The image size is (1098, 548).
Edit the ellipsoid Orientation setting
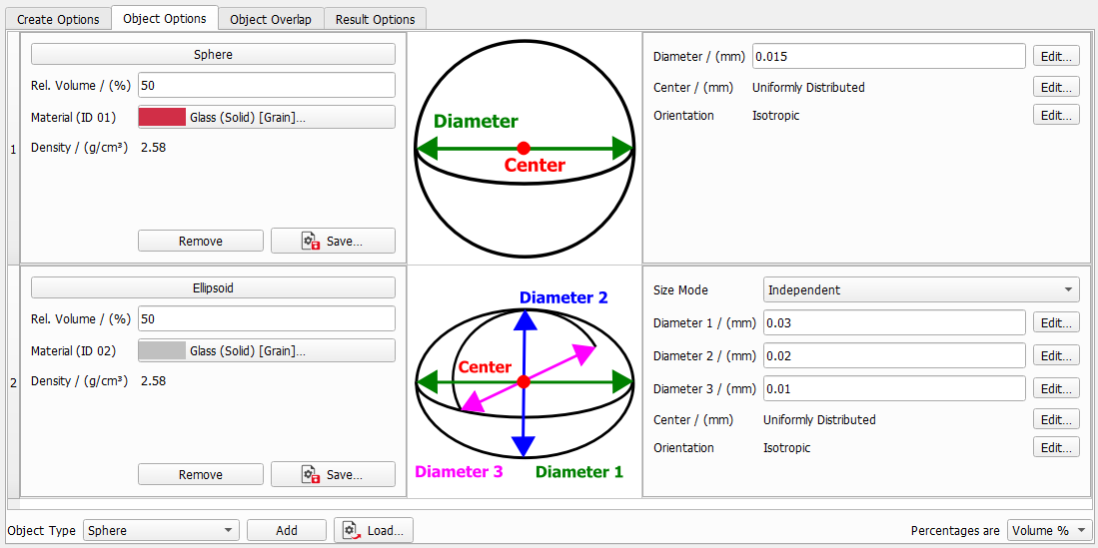click(1057, 447)
